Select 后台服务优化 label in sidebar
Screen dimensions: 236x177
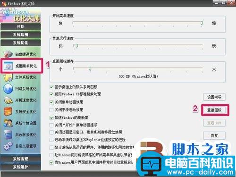(x=26, y=135)
